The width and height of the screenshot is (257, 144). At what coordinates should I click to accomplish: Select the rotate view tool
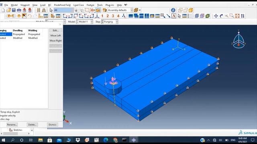tap(221, 16)
